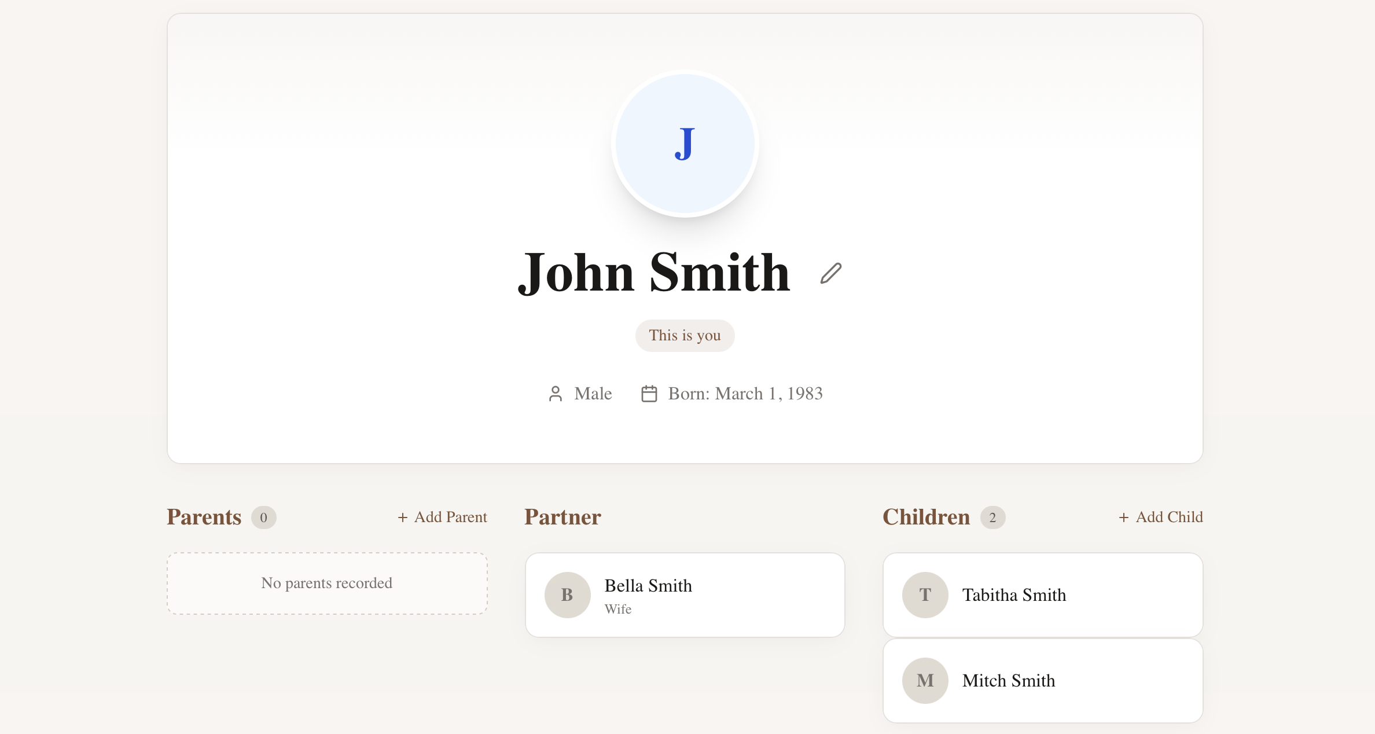Viewport: 1375px width, 734px height.
Task: Click the 'This is you' badge
Action: click(x=685, y=335)
